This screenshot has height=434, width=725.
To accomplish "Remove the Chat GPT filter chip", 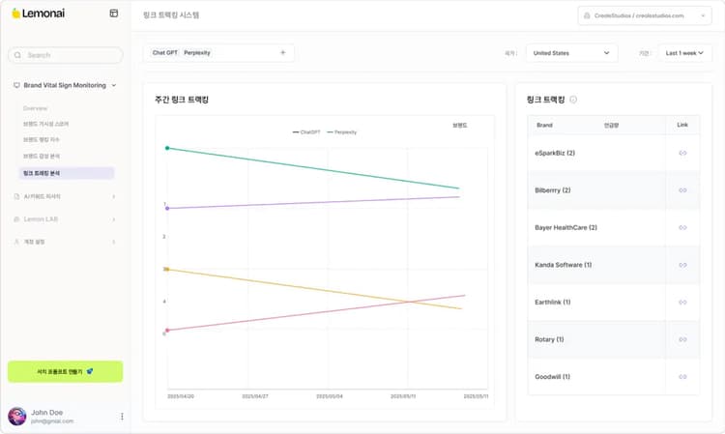I will [x=164, y=52].
